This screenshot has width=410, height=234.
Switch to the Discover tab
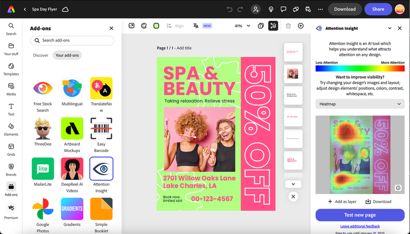point(40,55)
